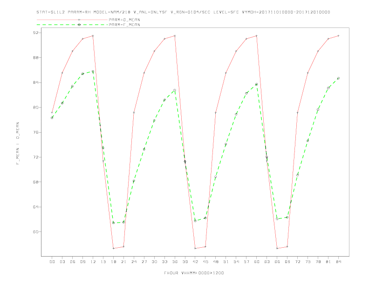This screenshot has width=369, height=285.
Task: Click x-axis tick label 63
Action: click(x=267, y=262)
